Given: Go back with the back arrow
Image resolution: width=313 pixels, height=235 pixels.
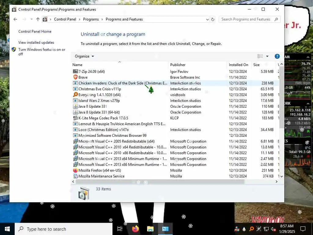Looking at the screenshot, I should 15,19.
